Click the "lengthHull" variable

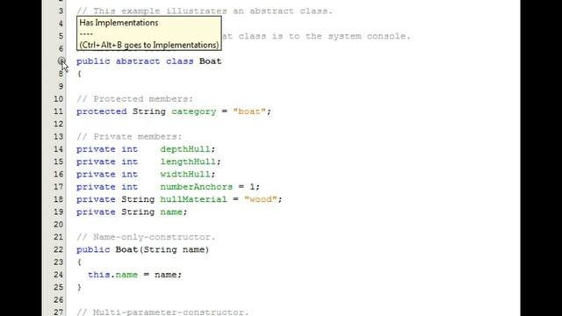tap(188, 162)
